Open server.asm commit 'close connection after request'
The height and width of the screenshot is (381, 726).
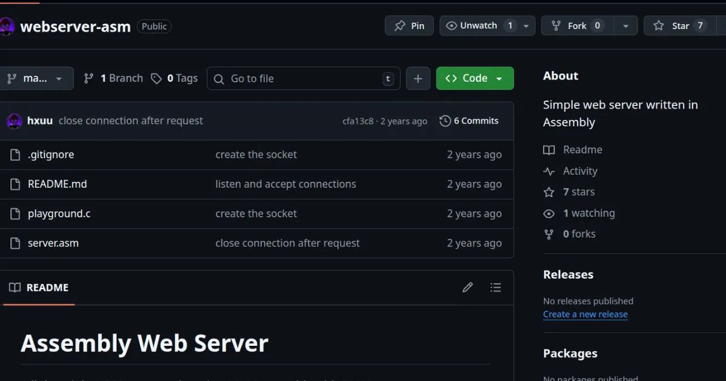(x=287, y=243)
